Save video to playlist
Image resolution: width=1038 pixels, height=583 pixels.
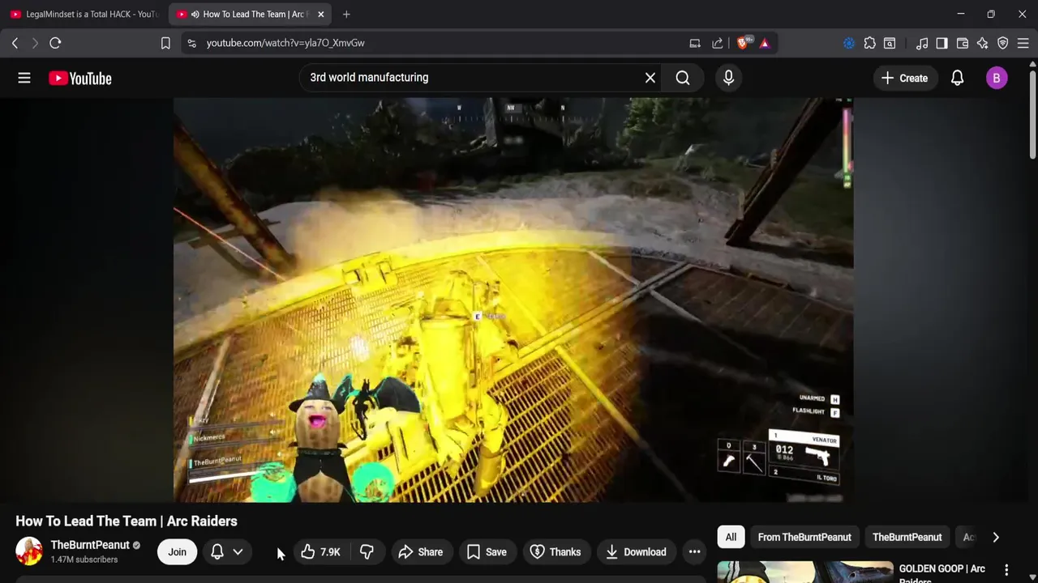487,551
